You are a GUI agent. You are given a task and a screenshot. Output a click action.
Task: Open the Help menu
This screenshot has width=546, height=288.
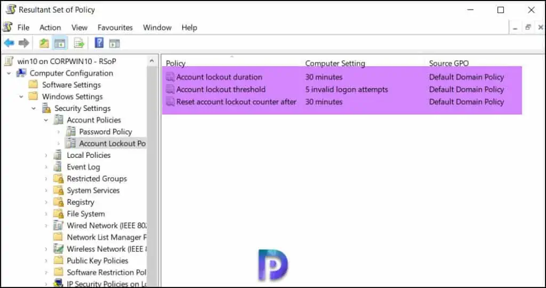point(189,28)
